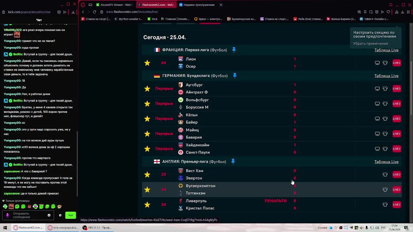Open Opera snapshot tool icon
This screenshot has height=232, width=413.
371,12
